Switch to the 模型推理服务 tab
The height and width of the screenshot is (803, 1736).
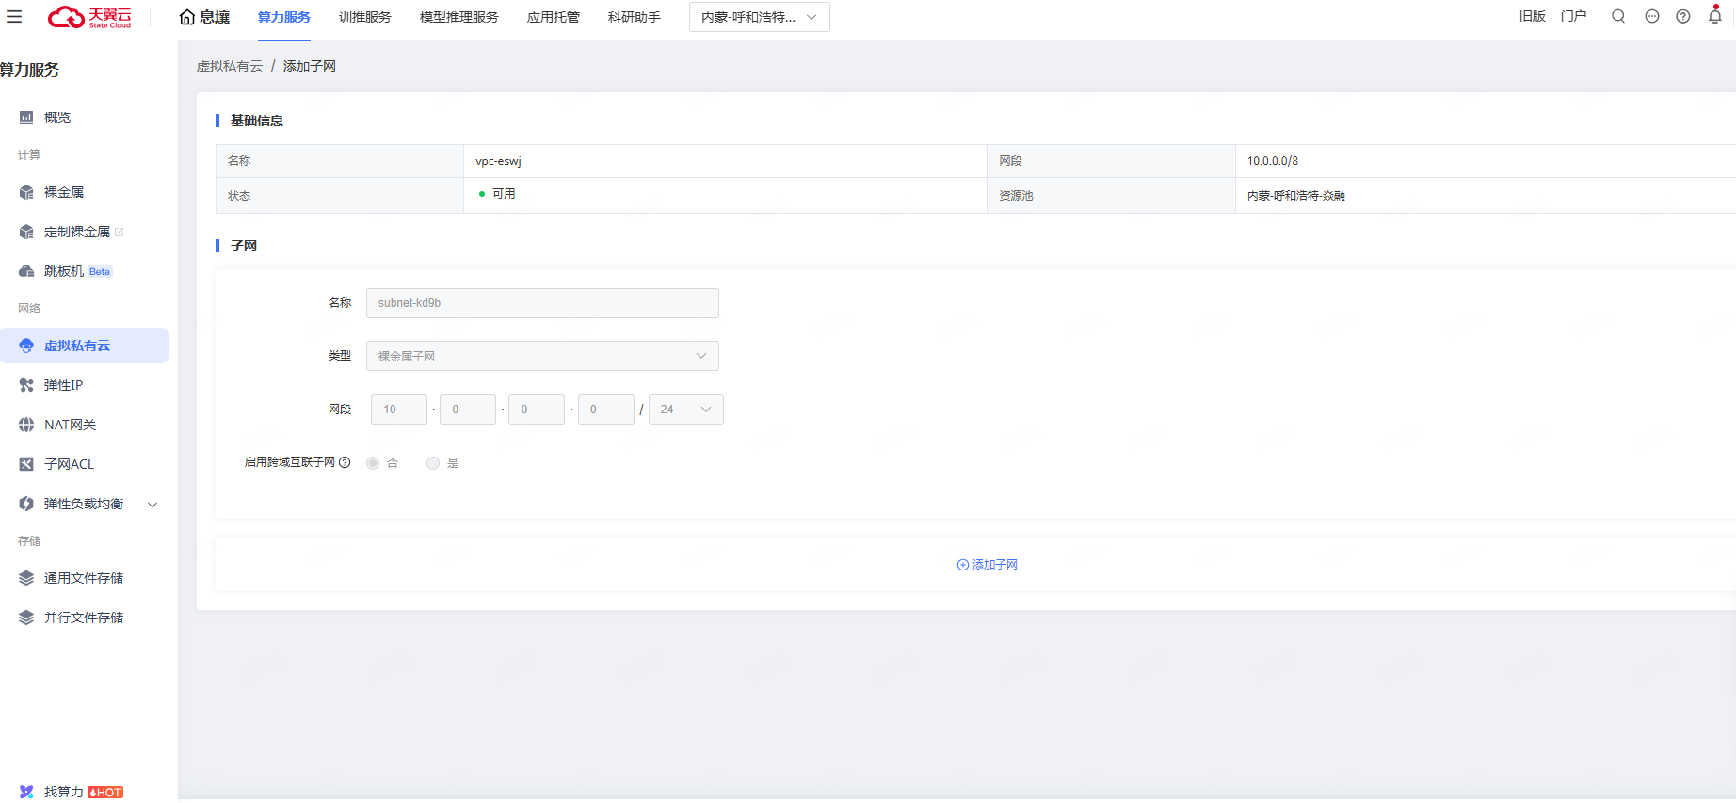(x=458, y=17)
